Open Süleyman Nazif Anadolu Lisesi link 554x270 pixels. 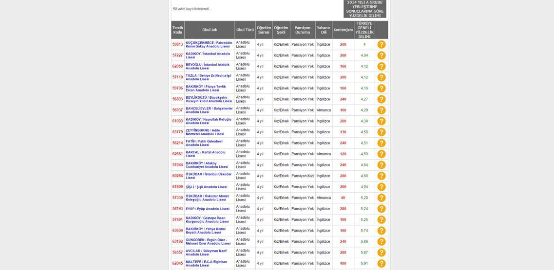pos(206,252)
